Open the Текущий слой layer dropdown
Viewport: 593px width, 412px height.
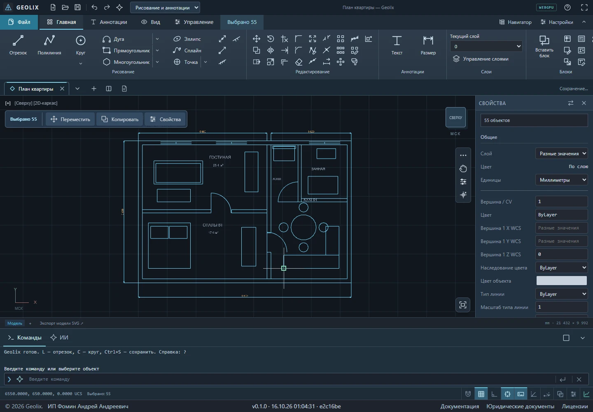pos(486,47)
